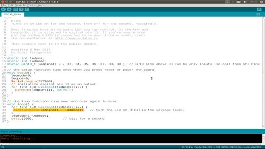Click the Open sketch toolbar icon

(21, 10)
